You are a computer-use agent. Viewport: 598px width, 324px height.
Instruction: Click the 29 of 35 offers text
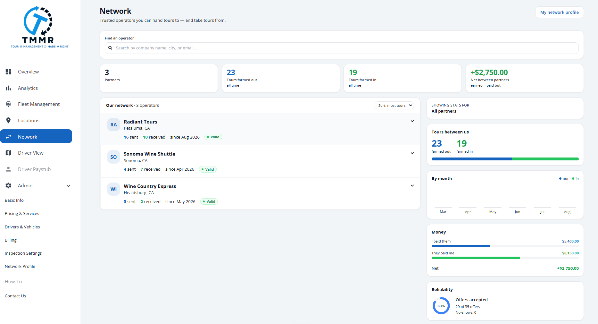468,307
